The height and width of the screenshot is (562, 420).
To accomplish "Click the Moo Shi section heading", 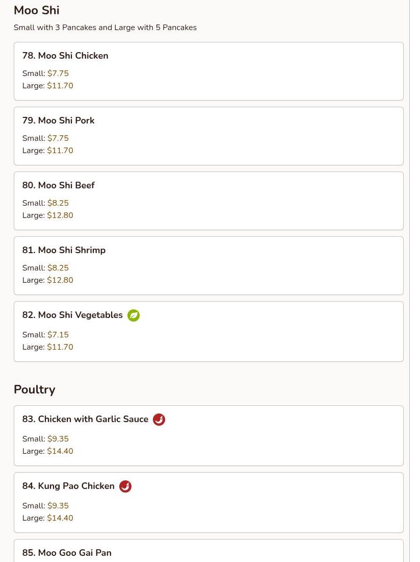I will [37, 10].
